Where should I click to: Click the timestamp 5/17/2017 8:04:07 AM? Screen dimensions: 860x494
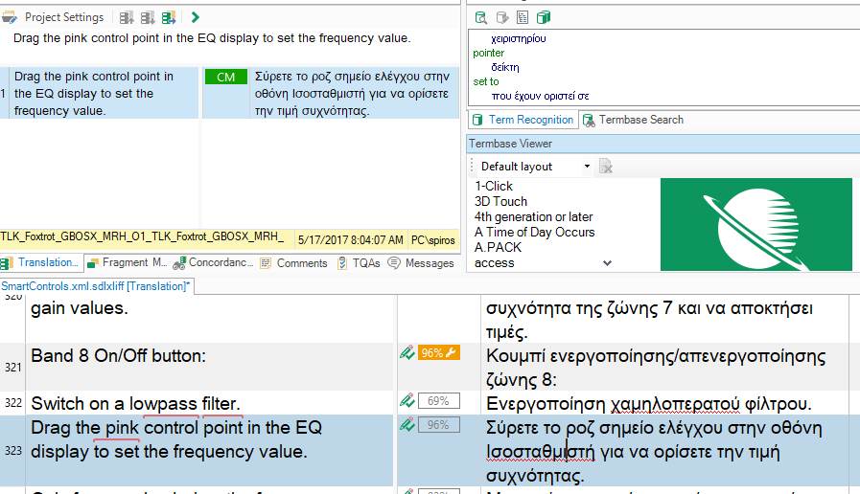point(351,240)
